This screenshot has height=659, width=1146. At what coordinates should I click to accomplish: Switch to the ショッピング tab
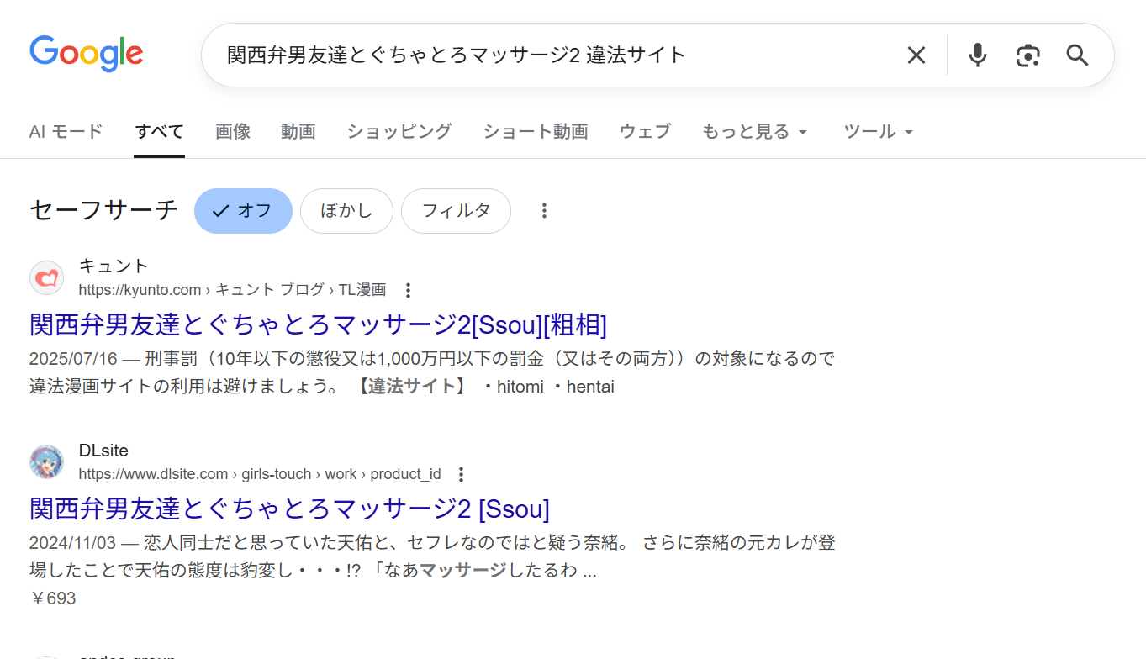tap(398, 131)
